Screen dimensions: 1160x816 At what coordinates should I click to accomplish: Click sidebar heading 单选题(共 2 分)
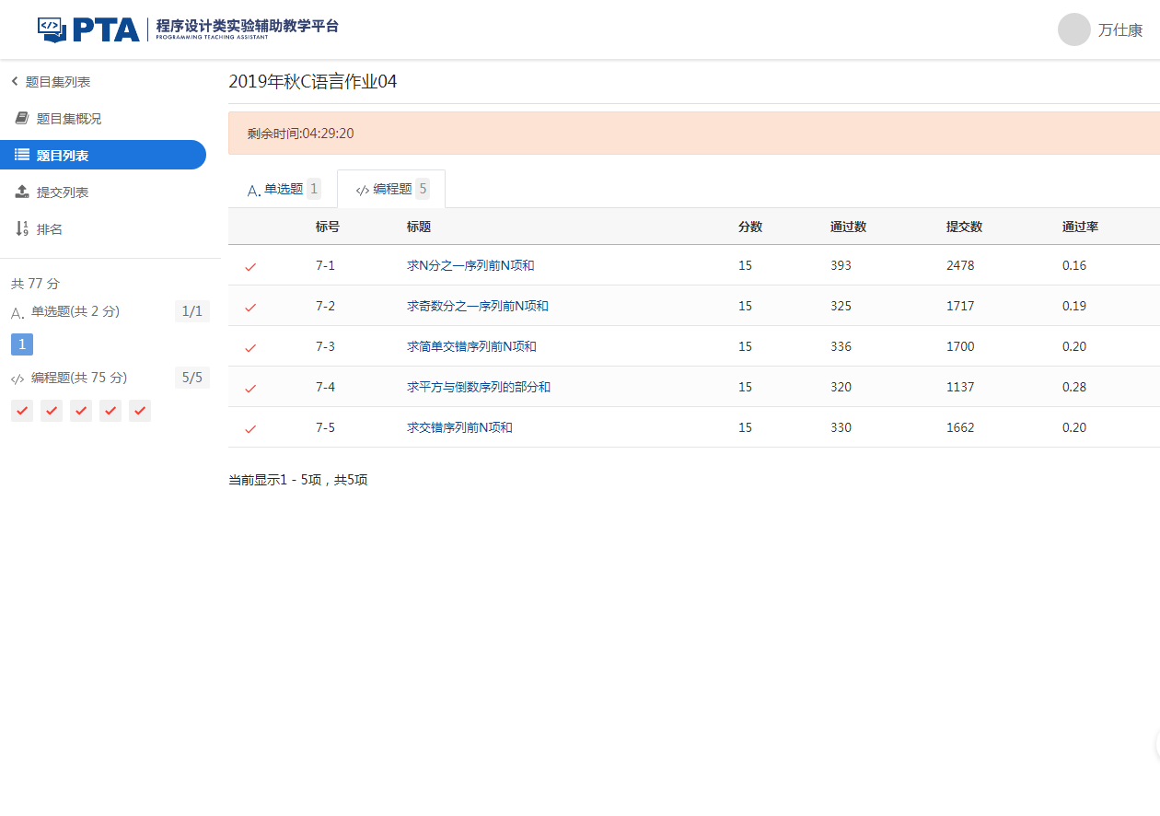pyautogui.click(x=75, y=311)
